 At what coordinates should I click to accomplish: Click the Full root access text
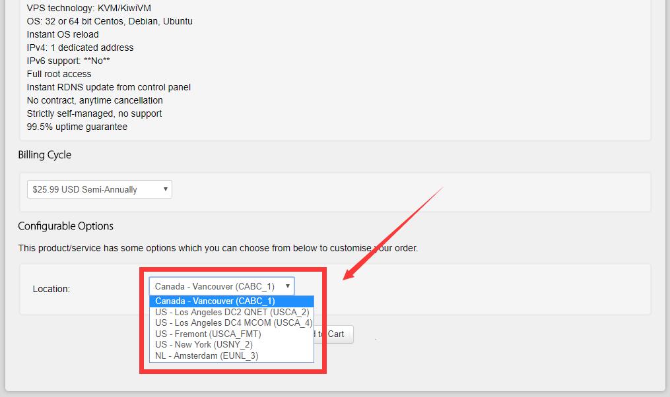coord(59,74)
